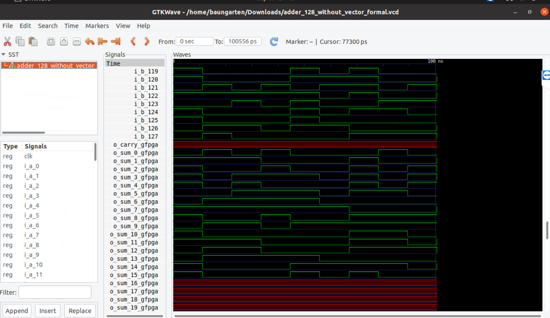The height and width of the screenshot is (318, 550).
Task: Click the signal list vertical scrollbar
Action: point(95,152)
